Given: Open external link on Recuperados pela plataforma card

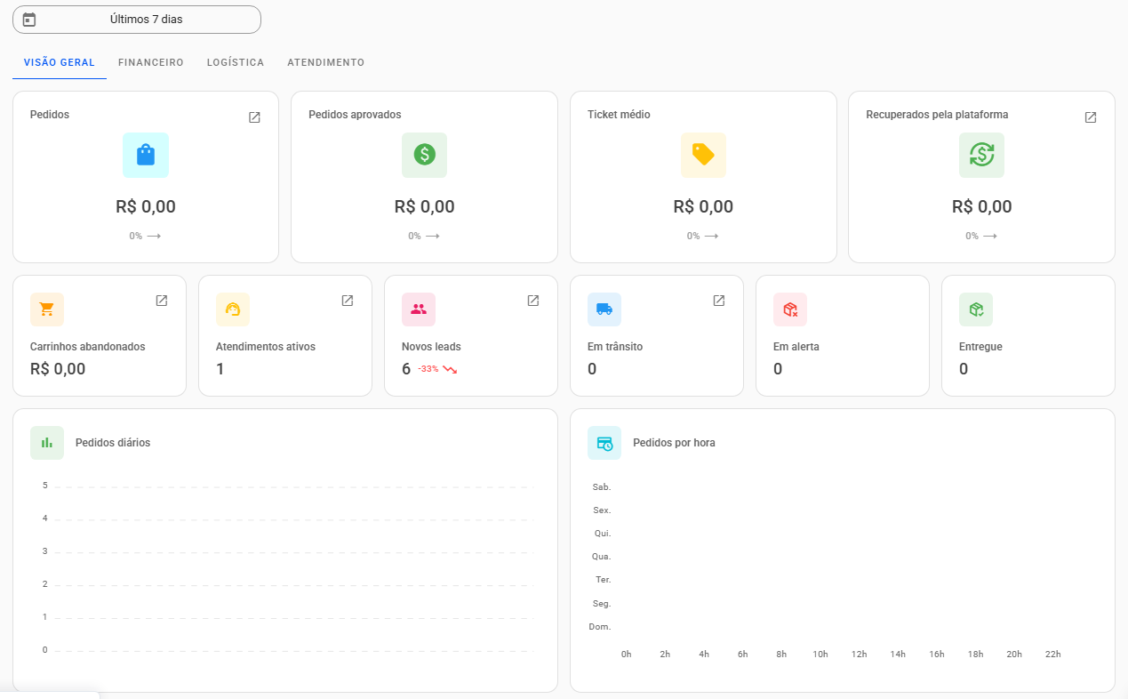Looking at the screenshot, I should (x=1091, y=117).
